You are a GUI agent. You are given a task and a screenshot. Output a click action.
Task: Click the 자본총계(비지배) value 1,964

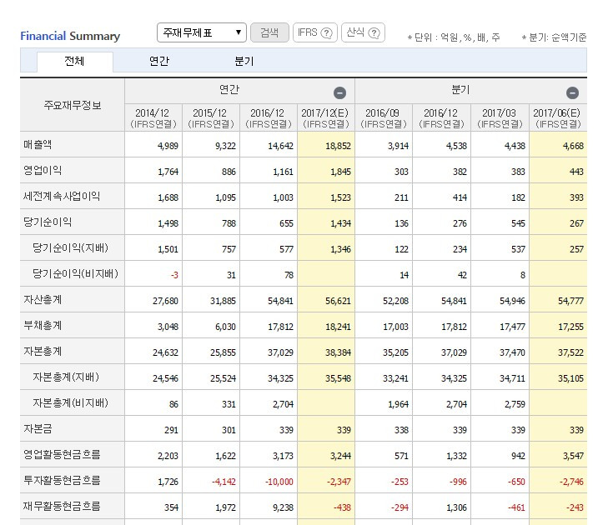pyautogui.click(x=398, y=404)
